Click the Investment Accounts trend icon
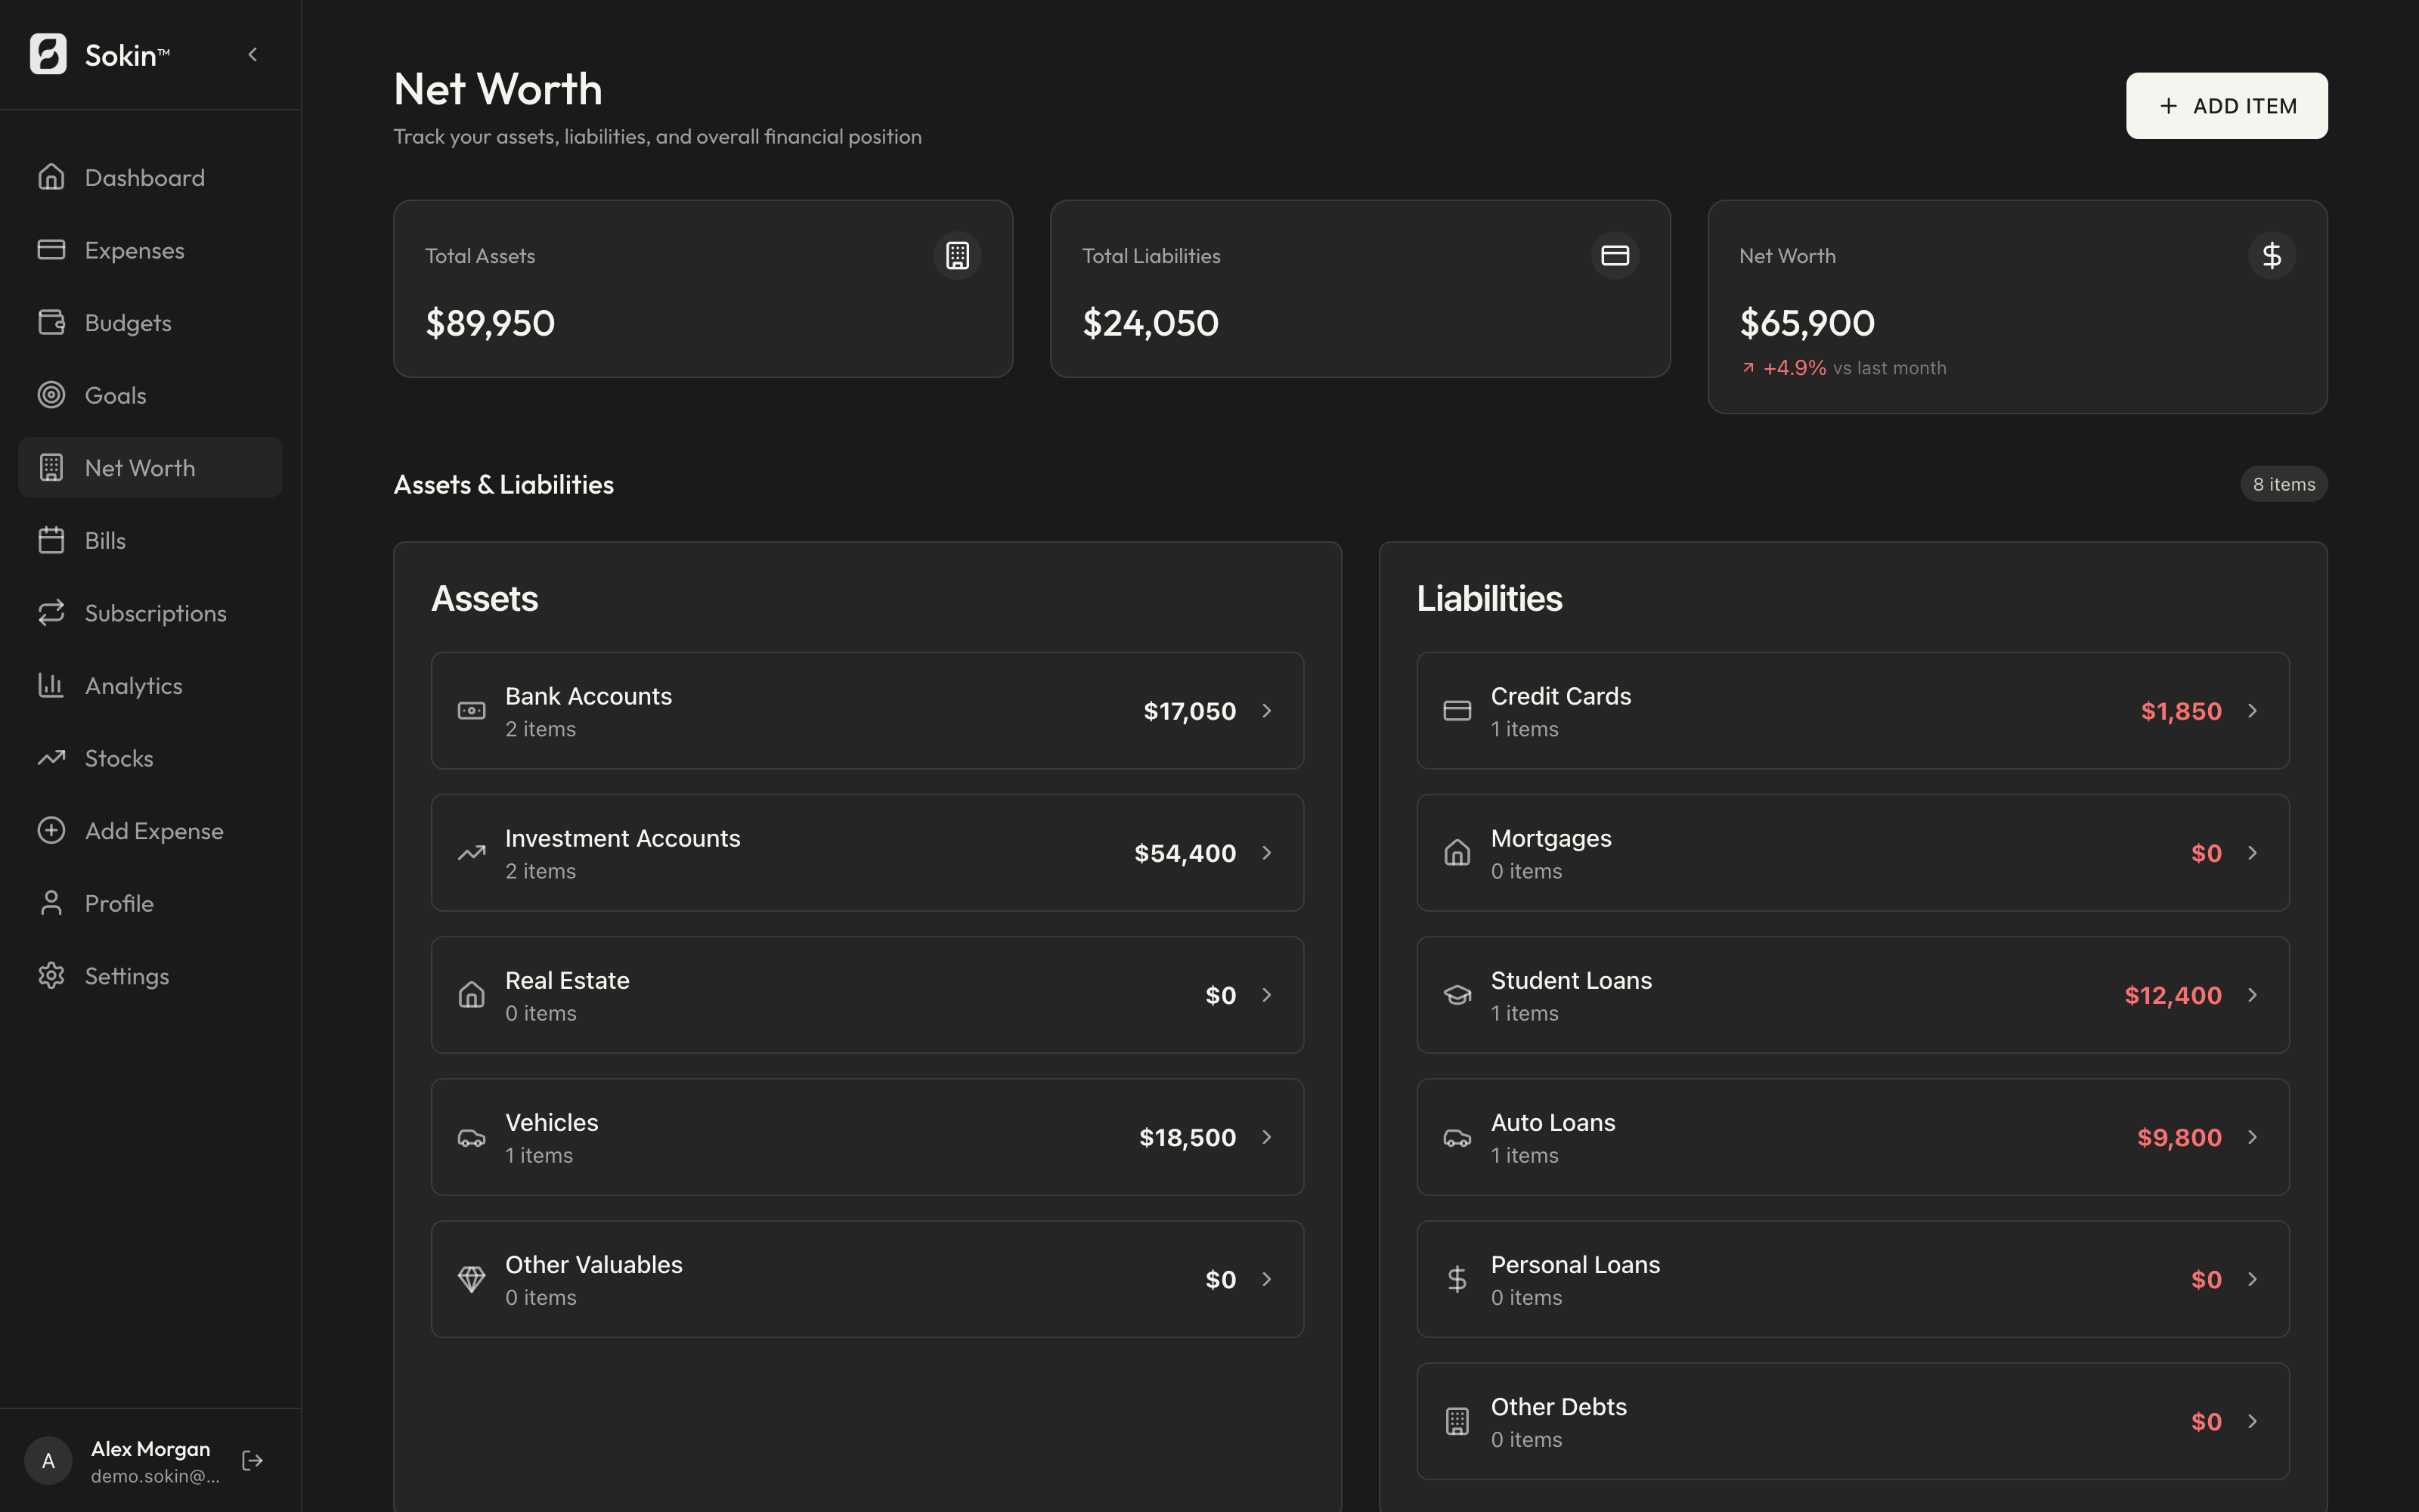2419x1512 pixels. 472,853
